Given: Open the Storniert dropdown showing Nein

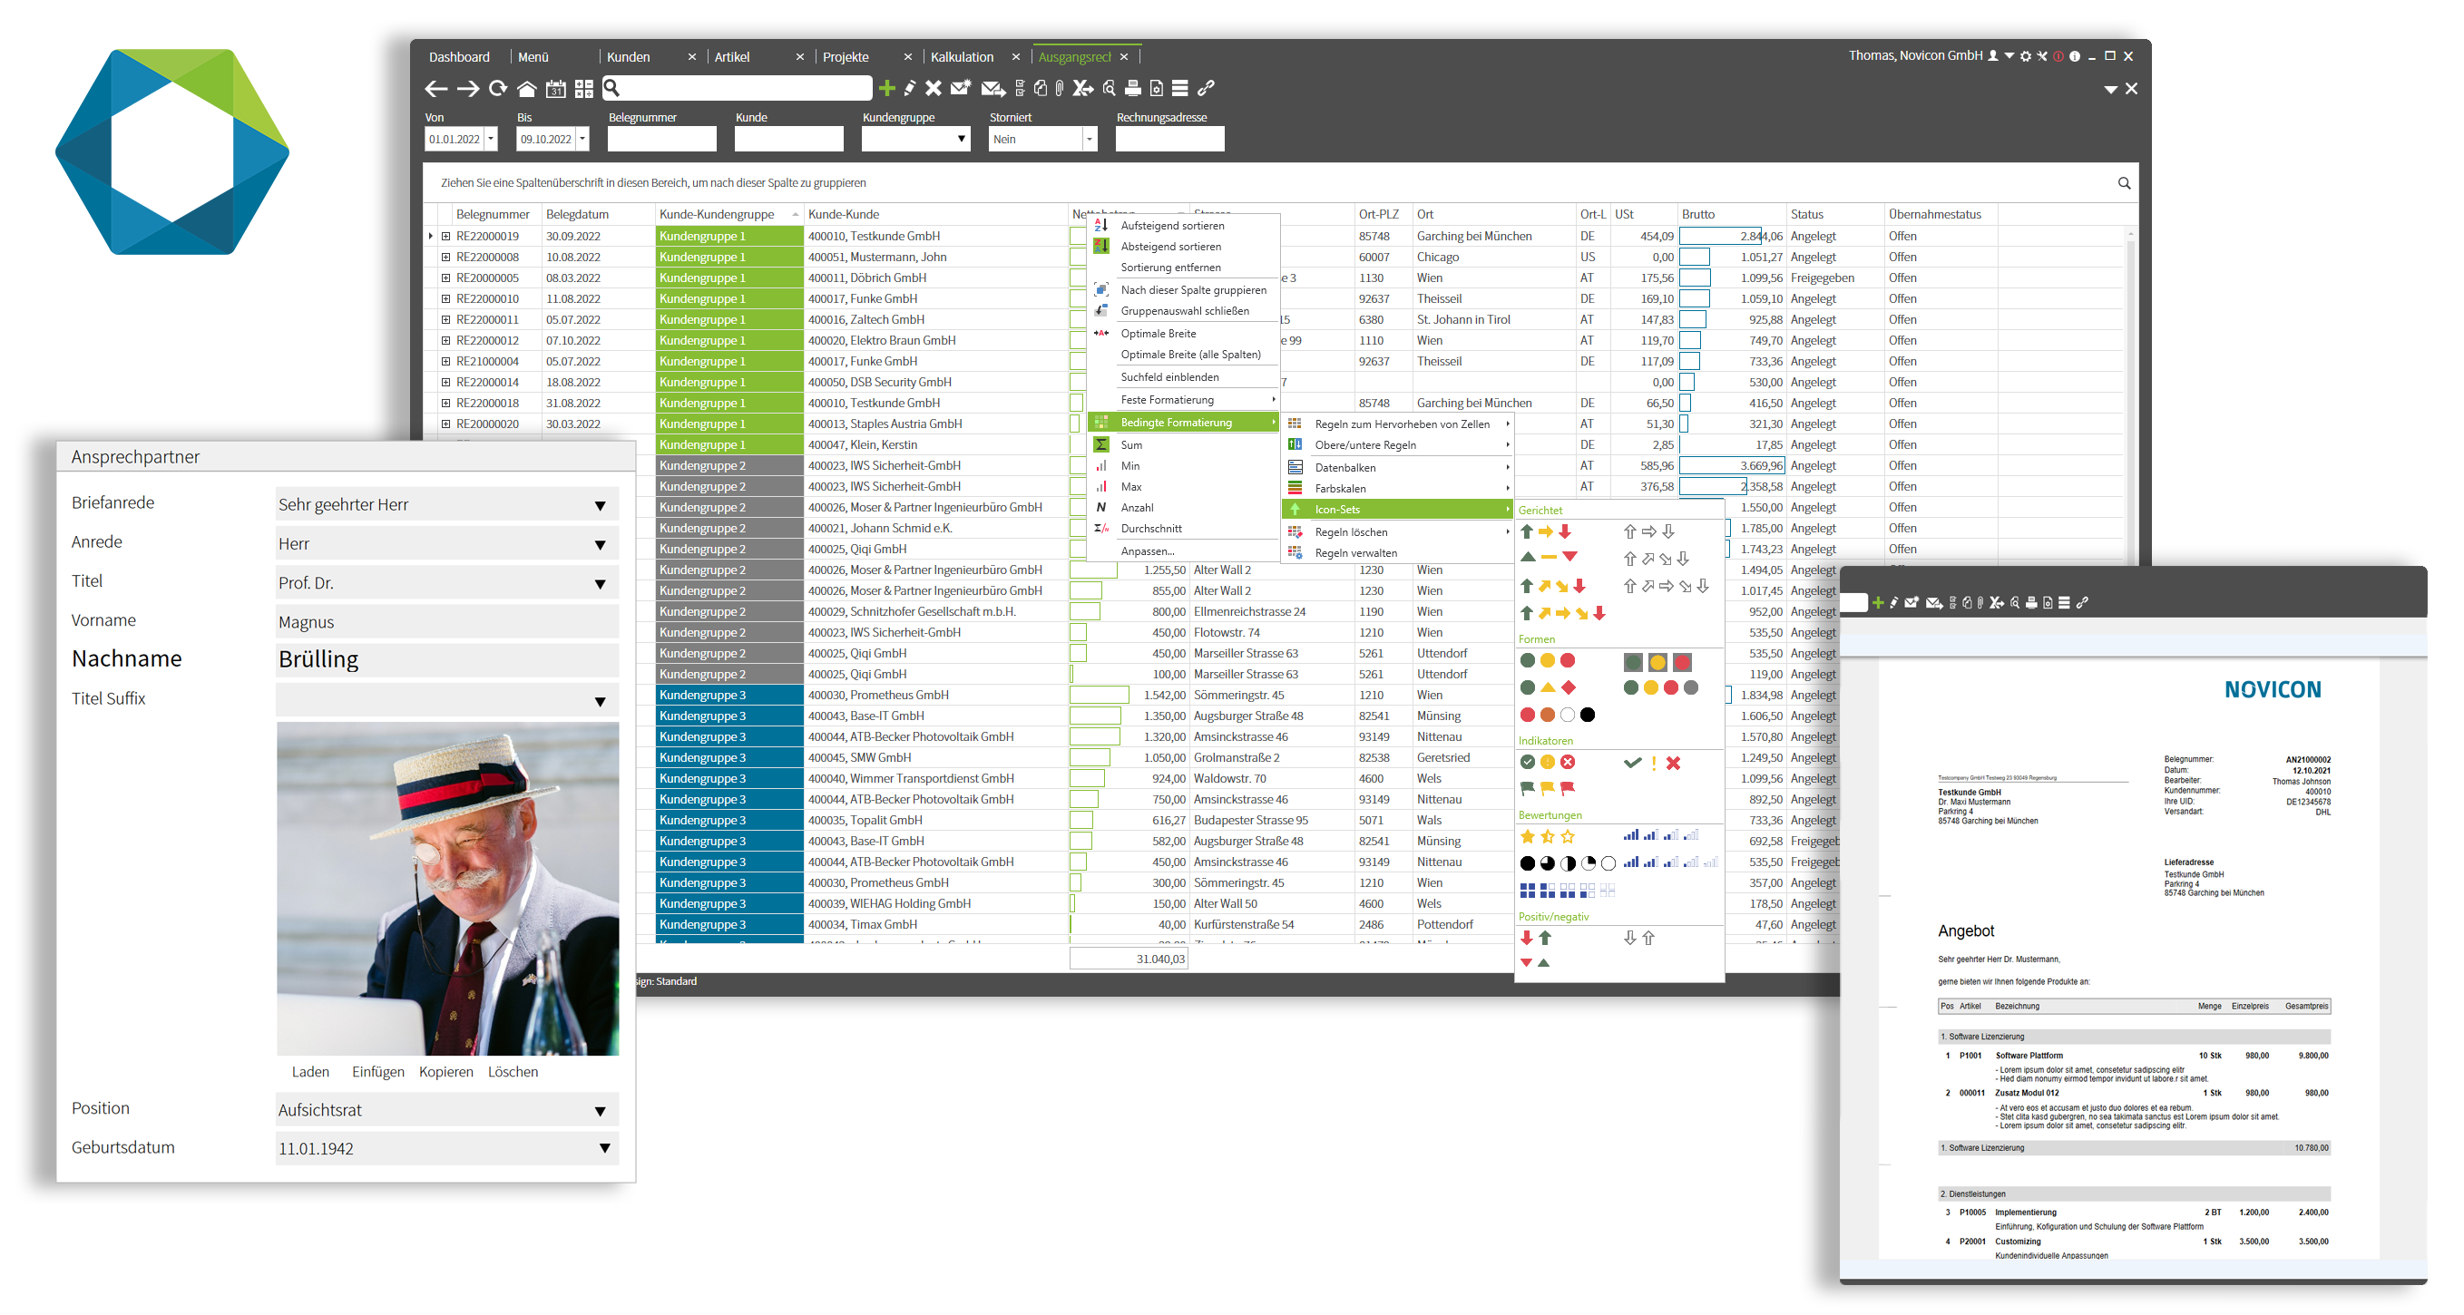Looking at the screenshot, I should pos(1088,140).
